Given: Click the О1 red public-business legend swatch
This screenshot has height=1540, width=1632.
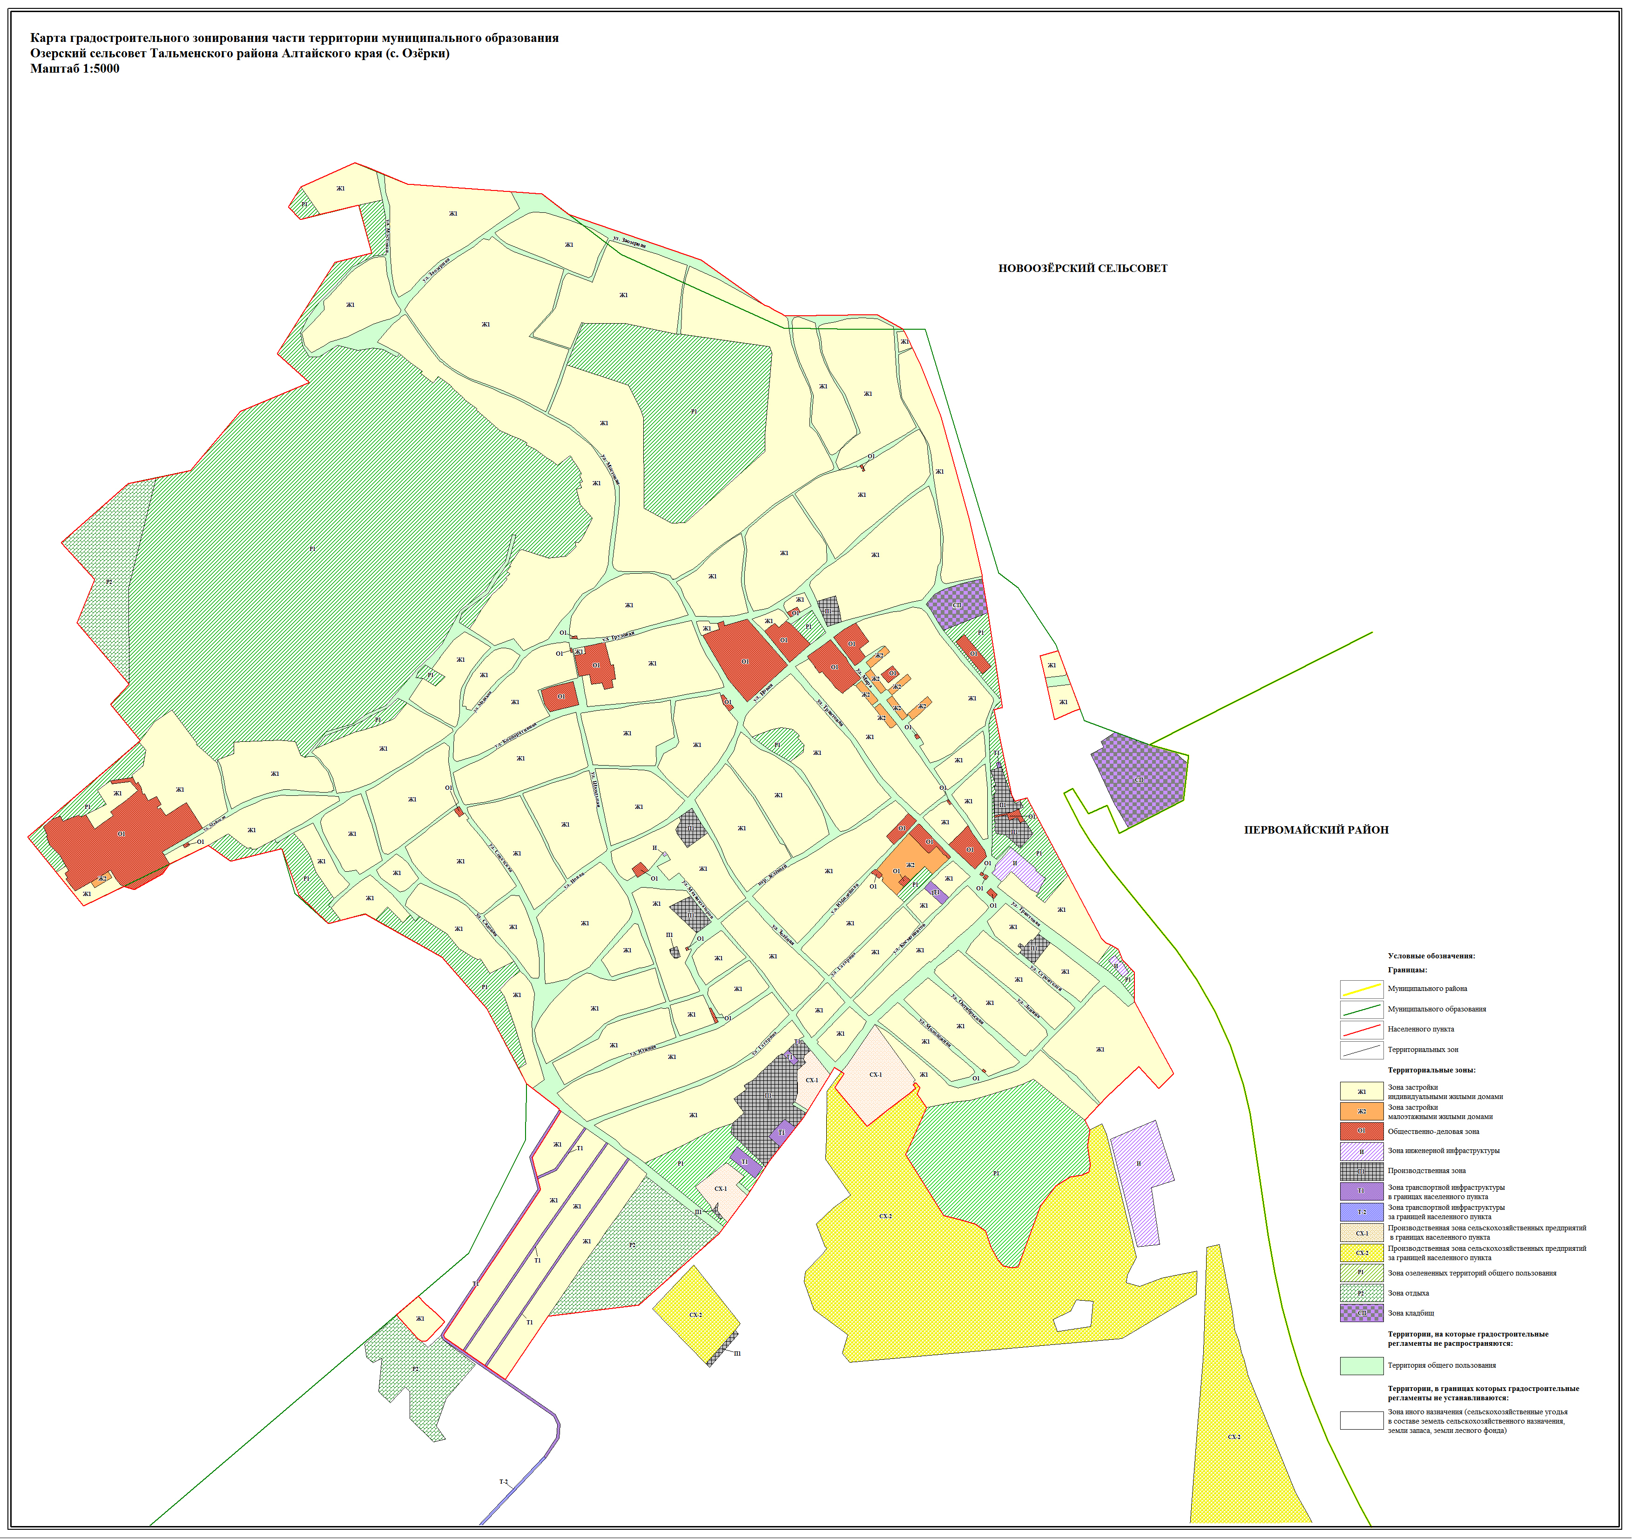Looking at the screenshot, I should pyautogui.click(x=1361, y=1131).
